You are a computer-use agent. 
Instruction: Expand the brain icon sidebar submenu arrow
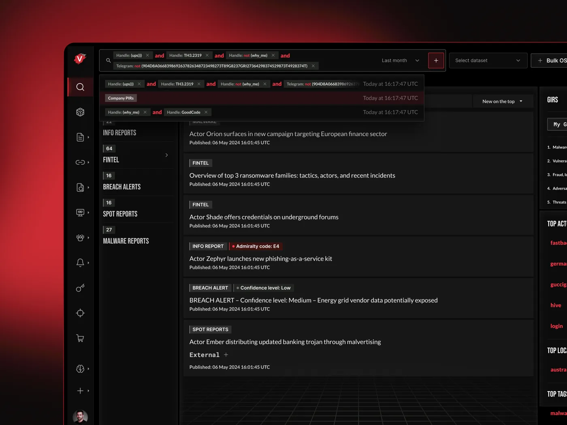point(88,369)
